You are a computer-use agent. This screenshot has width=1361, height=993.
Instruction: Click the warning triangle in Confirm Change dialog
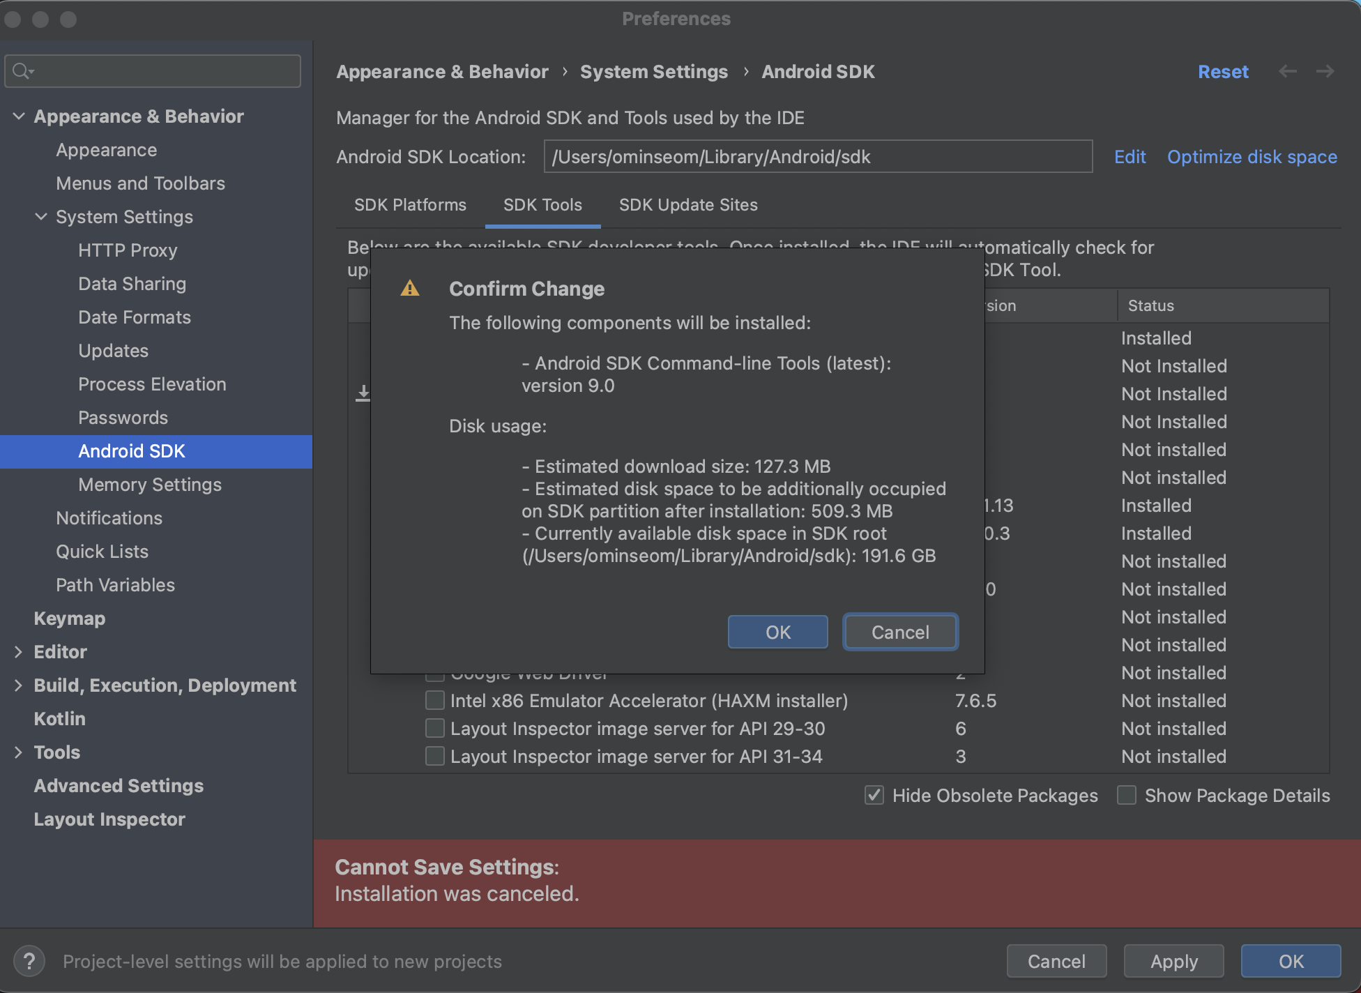pyautogui.click(x=410, y=288)
